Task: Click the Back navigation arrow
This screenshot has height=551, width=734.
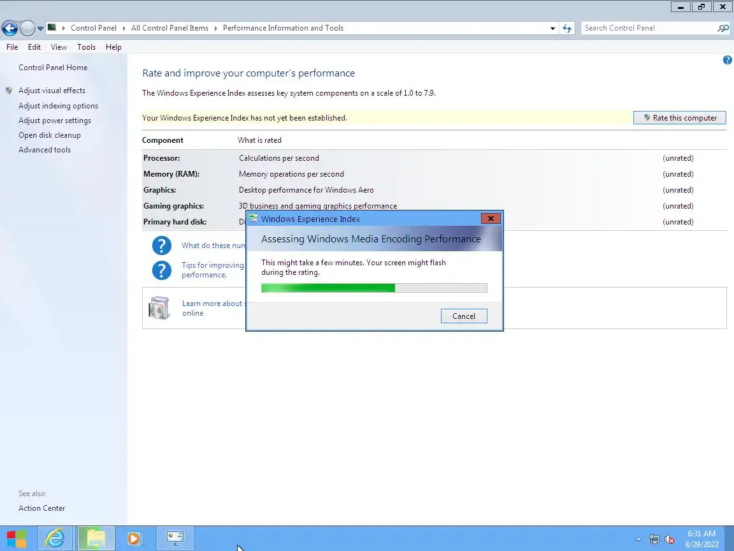Action: tap(10, 28)
